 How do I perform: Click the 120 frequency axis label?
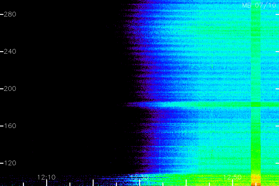tap(10, 163)
